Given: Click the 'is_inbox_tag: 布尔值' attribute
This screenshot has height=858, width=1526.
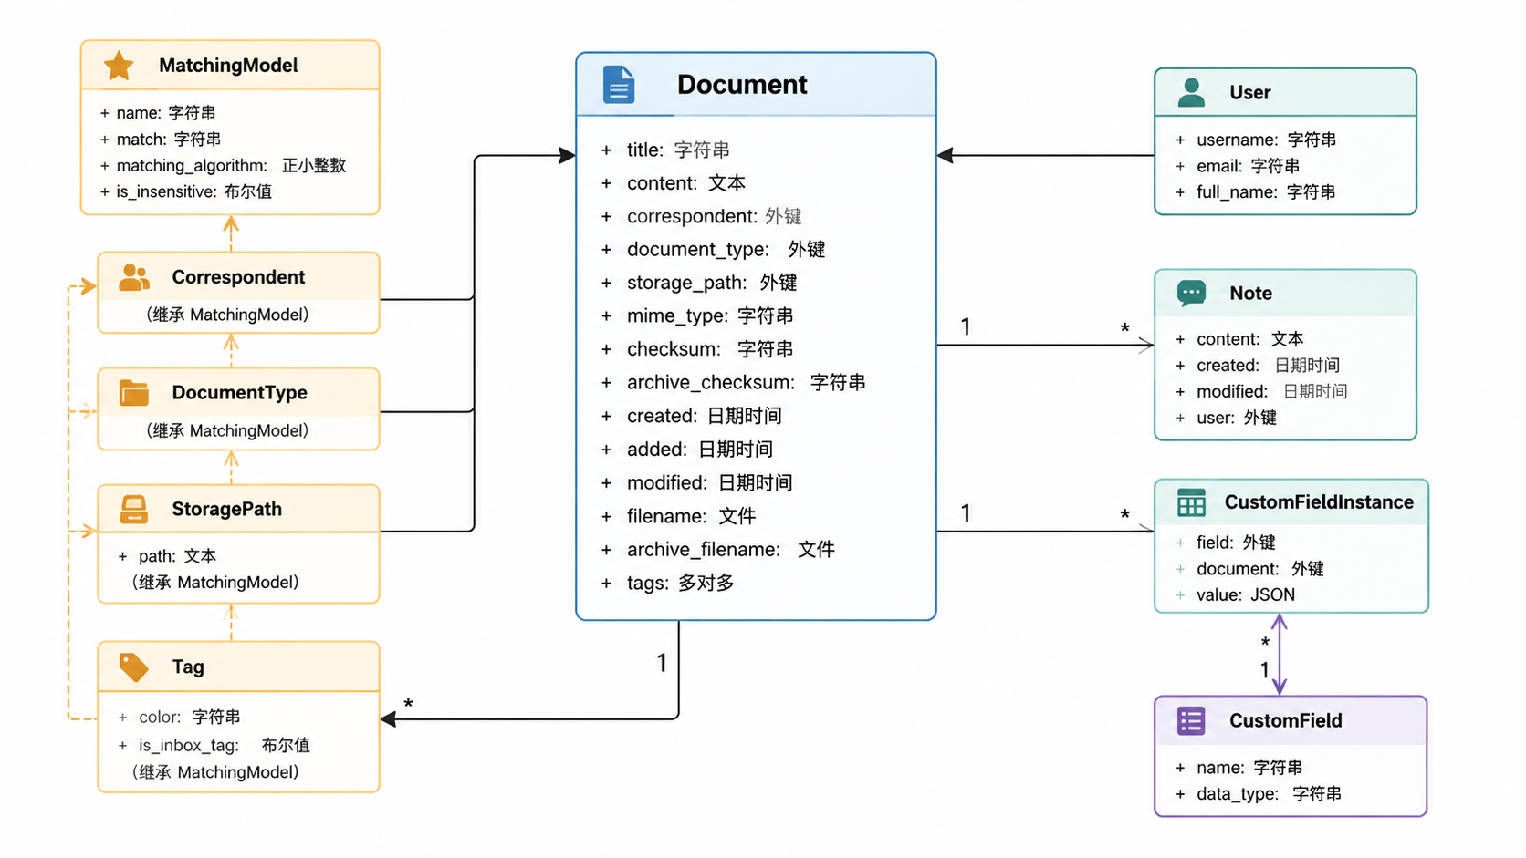Looking at the screenshot, I should click(214, 746).
